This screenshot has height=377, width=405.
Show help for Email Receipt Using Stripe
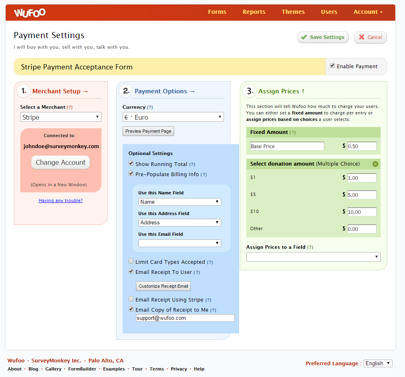click(x=208, y=300)
